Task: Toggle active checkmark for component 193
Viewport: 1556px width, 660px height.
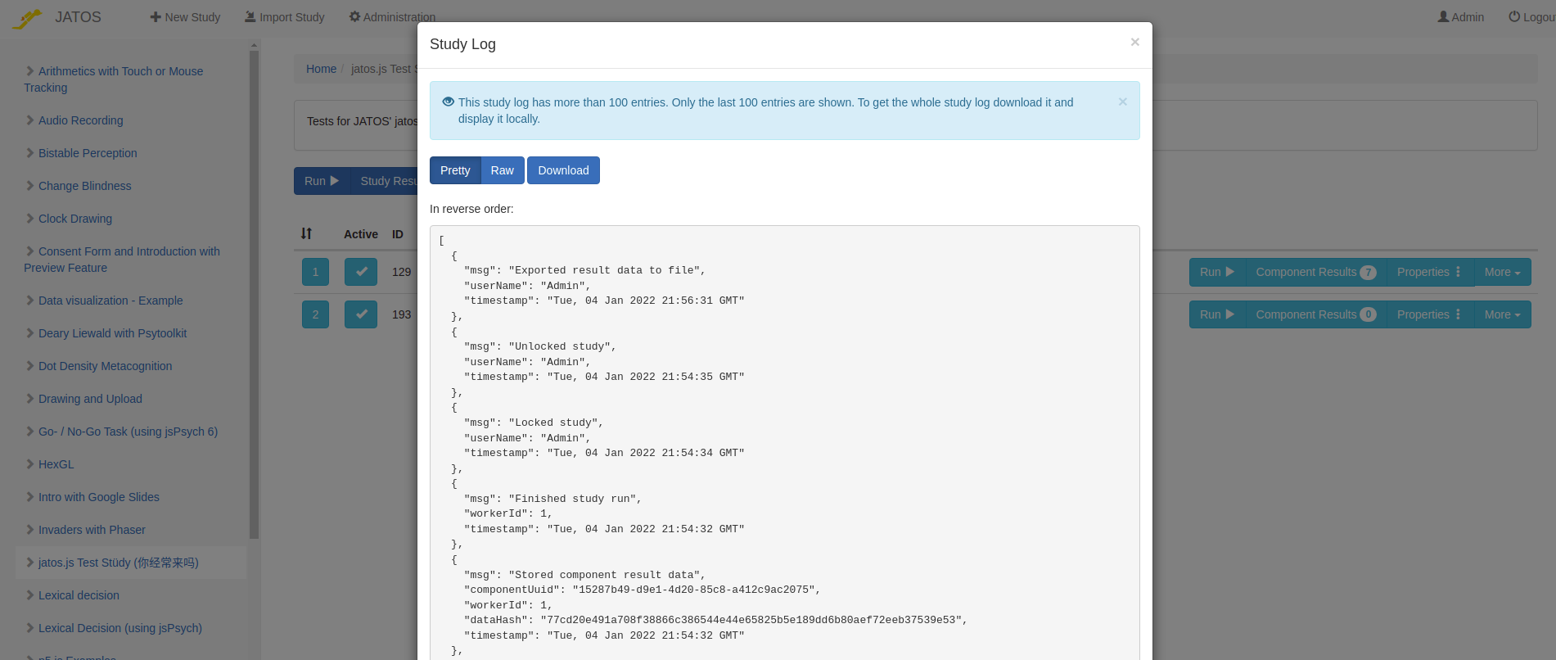Action: coord(361,314)
